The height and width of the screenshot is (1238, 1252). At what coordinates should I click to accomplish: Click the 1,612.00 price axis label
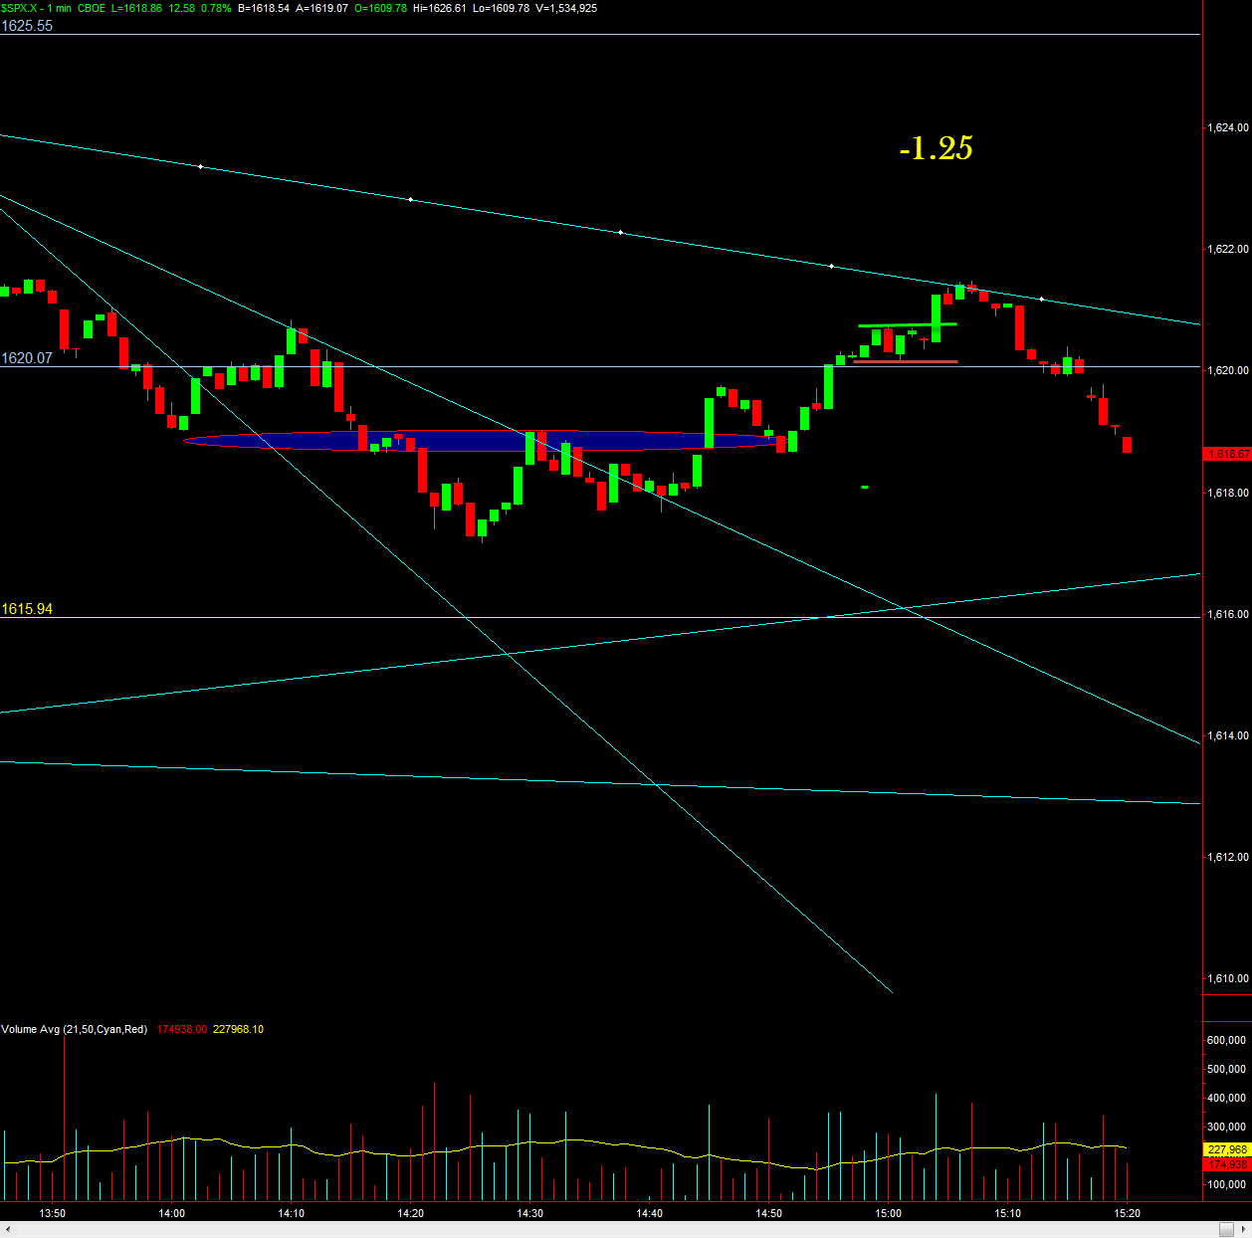click(x=1227, y=857)
